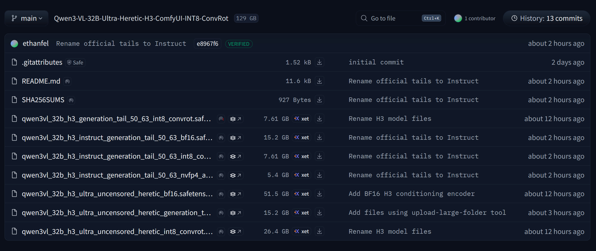The height and width of the screenshot is (251, 596).
Task: Open README.md row's "Rename official tails to Instruct" commit
Action: coord(414,81)
